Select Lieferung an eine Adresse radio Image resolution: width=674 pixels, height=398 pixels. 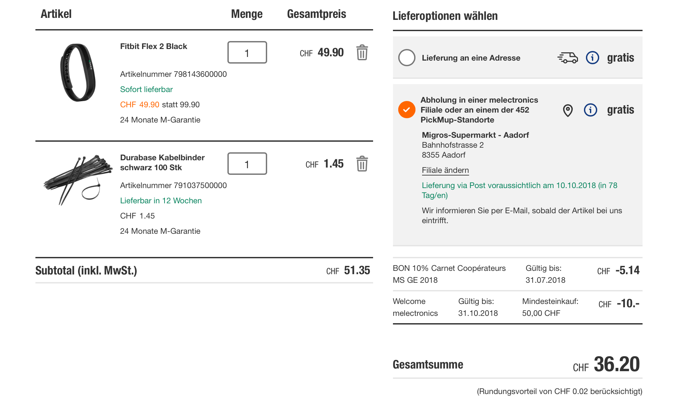pos(407,58)
